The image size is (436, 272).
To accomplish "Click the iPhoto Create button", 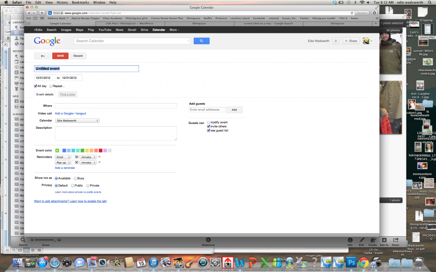I will 373,241.
